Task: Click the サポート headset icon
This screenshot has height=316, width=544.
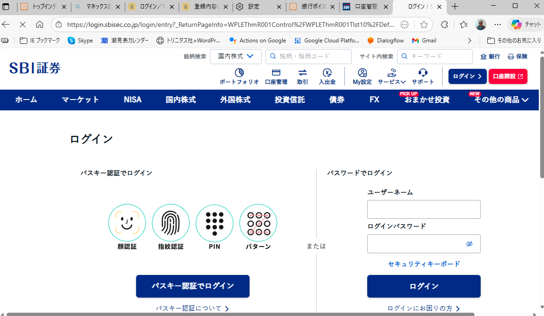Action: (x=423, y=73)
